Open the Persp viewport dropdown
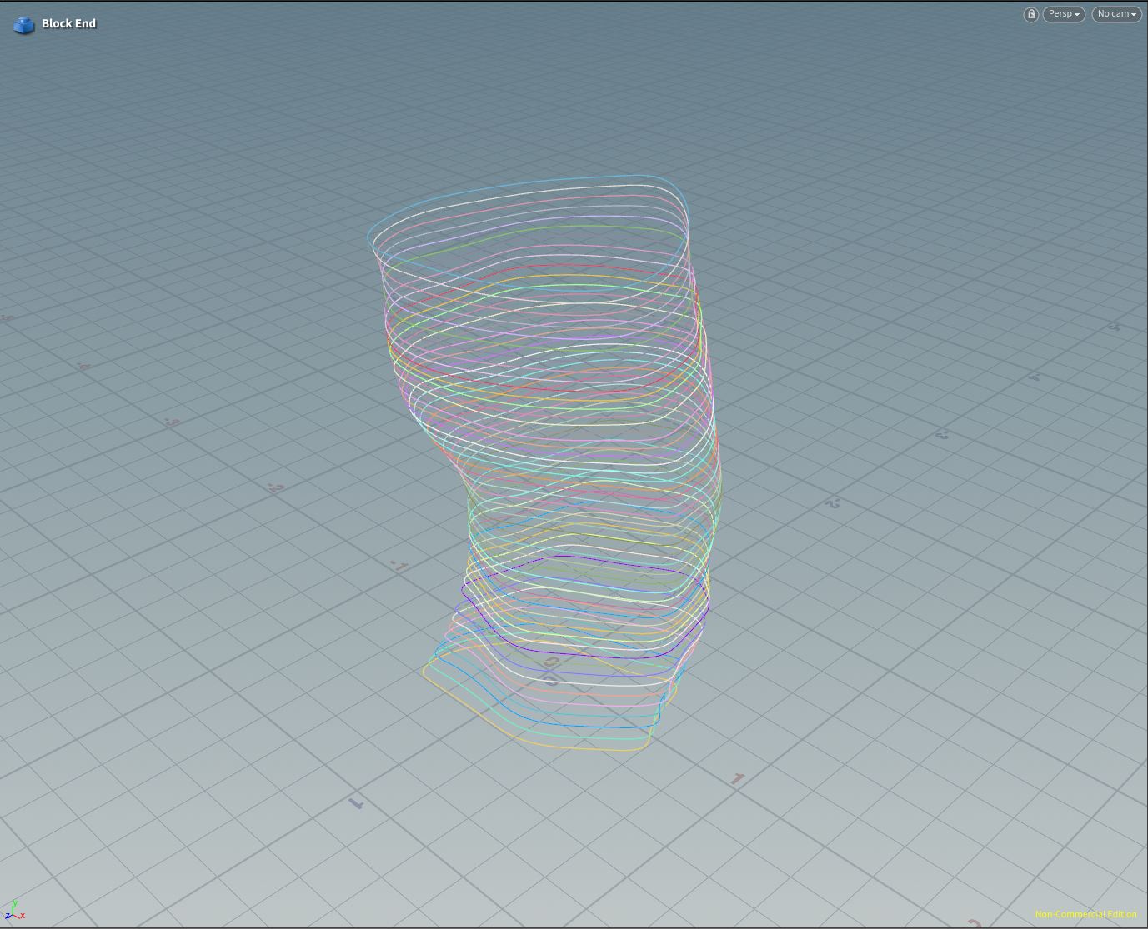 [1064, 14]
